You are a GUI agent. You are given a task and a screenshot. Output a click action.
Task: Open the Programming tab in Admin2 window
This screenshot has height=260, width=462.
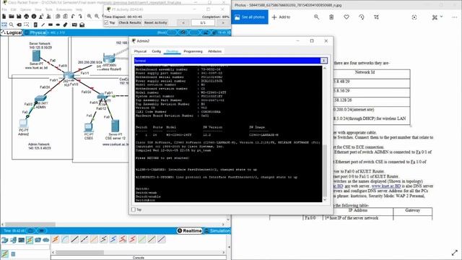click(x=193, y=51)
